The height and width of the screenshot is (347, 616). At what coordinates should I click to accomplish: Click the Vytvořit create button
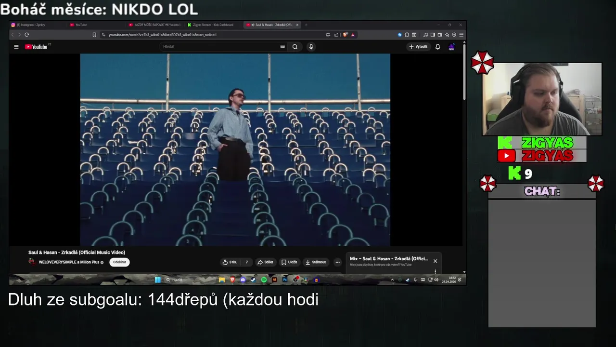(x=418, y=47)
